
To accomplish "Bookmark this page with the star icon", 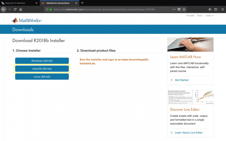I will [x=184, y=9].
